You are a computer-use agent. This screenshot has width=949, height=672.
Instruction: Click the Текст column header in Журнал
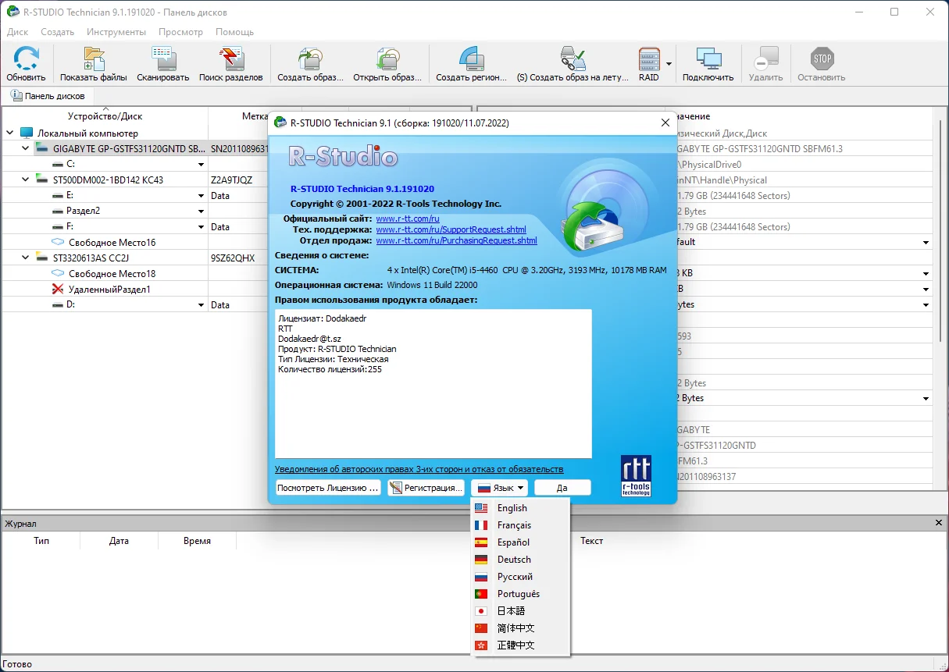[x=591, y=541]
